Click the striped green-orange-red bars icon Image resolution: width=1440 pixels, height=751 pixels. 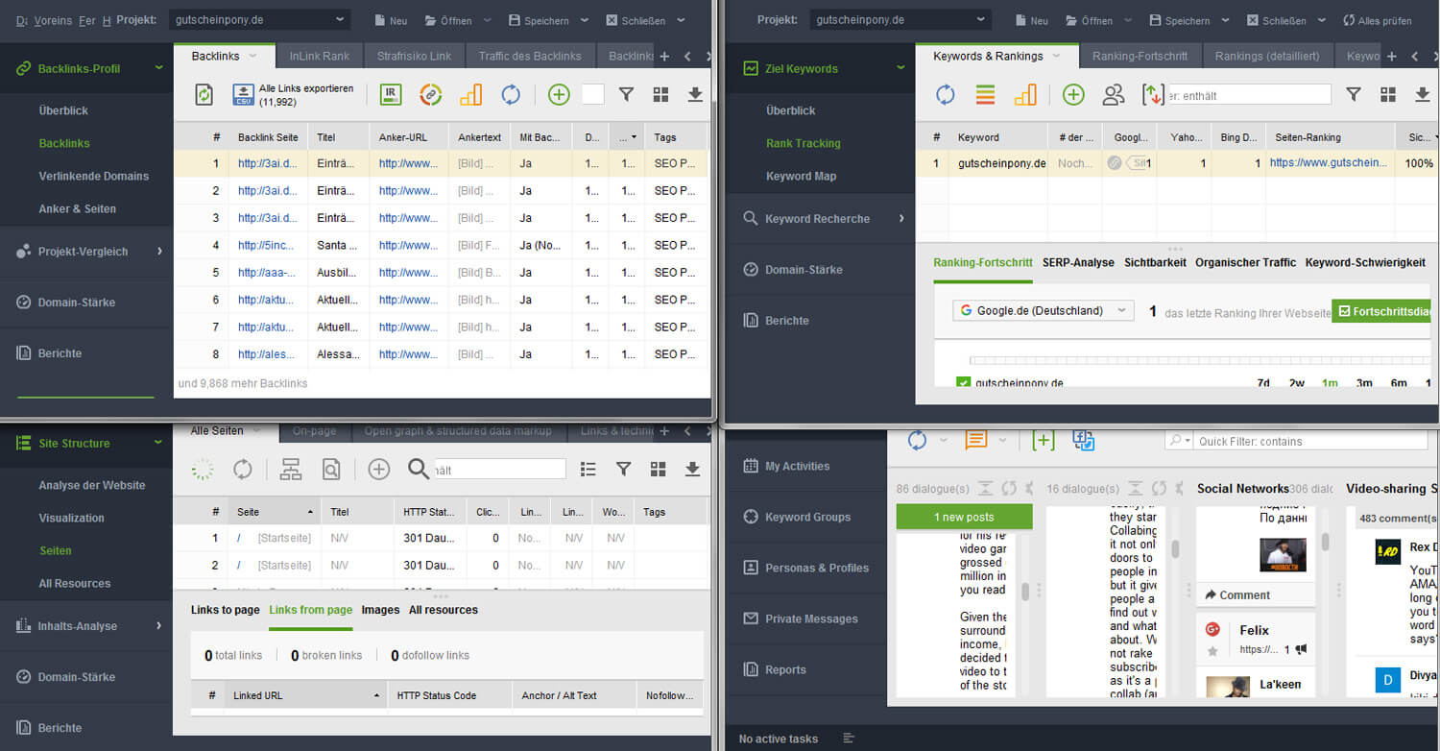click(x=985, y=94)
